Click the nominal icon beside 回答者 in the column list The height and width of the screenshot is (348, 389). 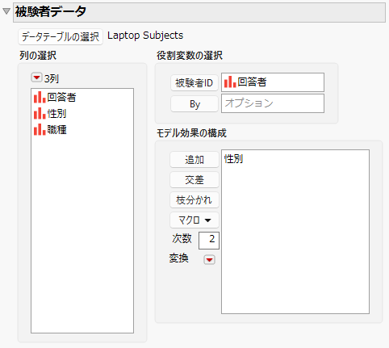click(x=40, y=97)
